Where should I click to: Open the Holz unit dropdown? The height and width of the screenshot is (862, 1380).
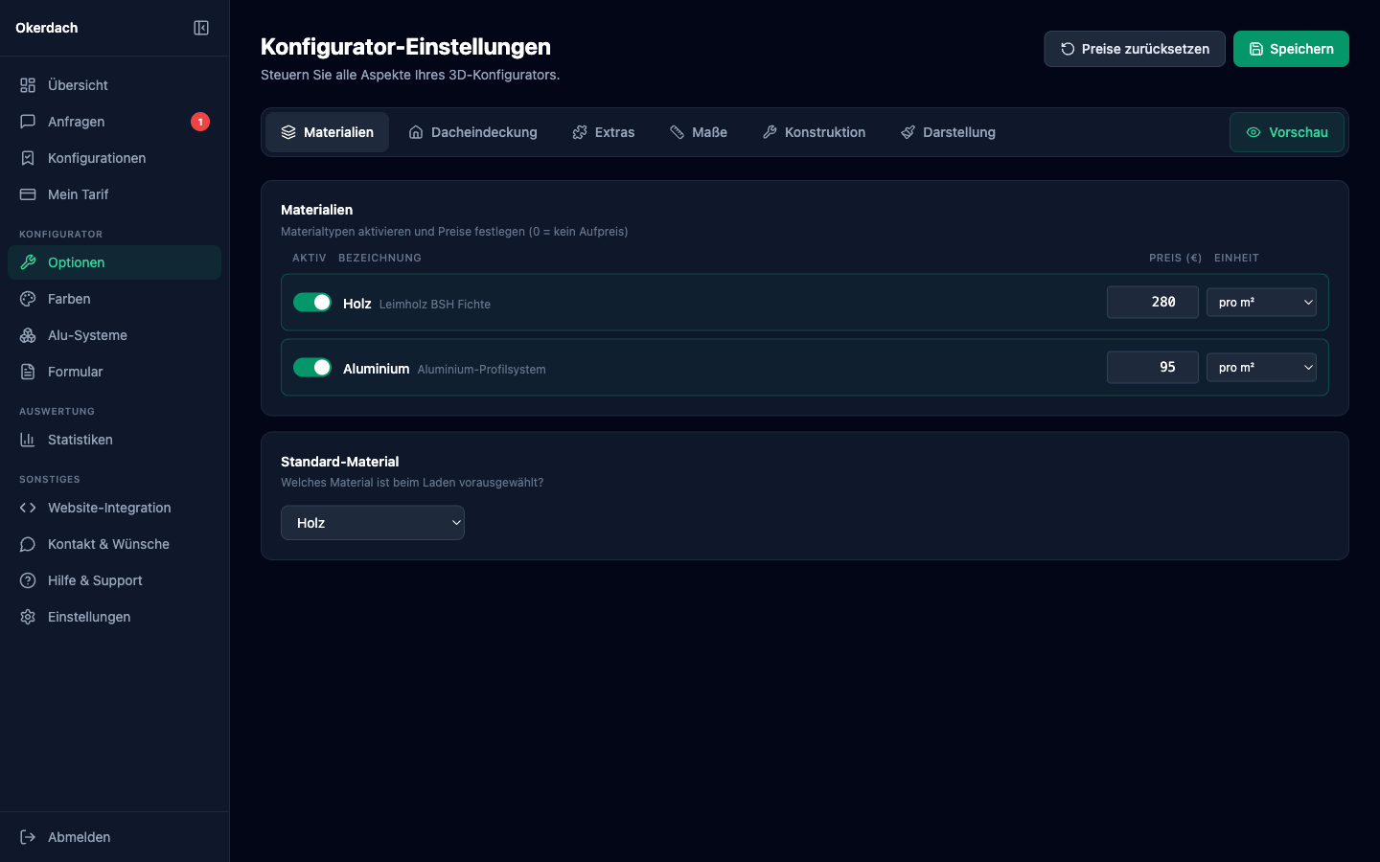click(1261, 302)
